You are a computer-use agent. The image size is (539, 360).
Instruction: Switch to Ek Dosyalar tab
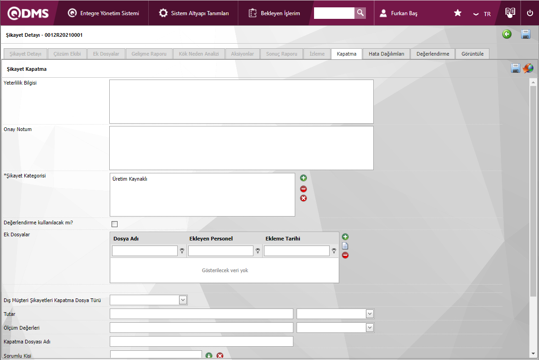[x=106, y=54]
